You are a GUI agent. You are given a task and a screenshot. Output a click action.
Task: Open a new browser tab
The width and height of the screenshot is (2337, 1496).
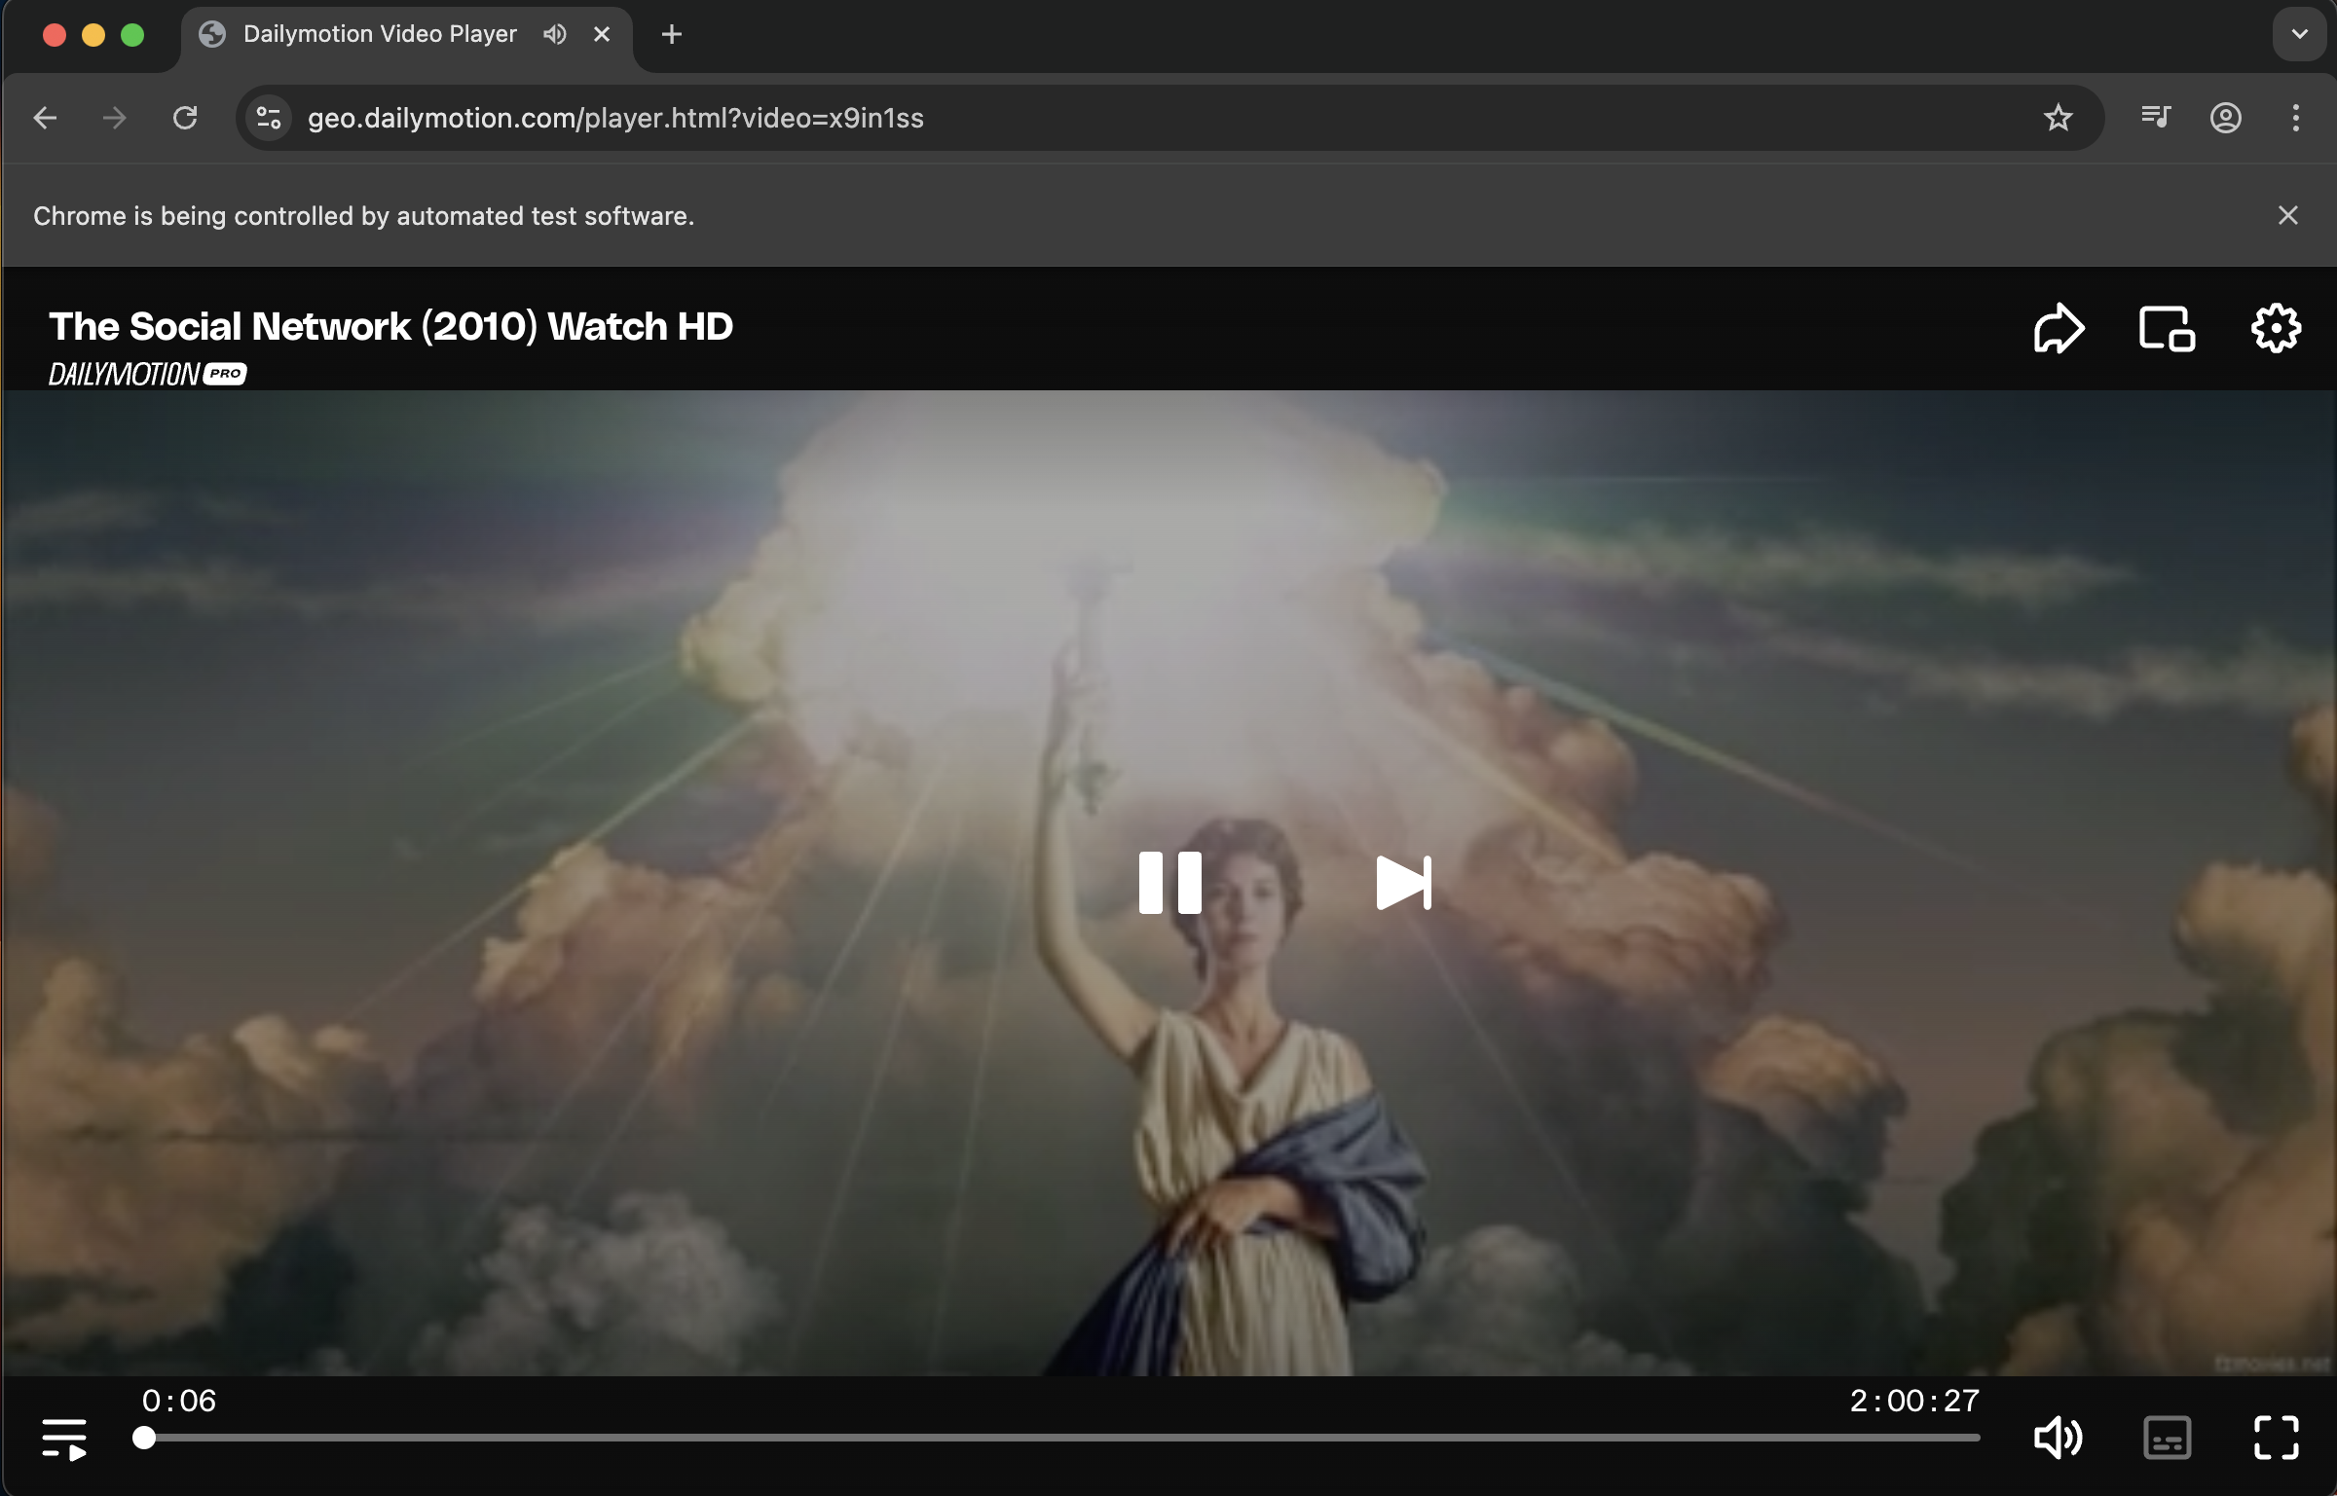coord(671,35)
